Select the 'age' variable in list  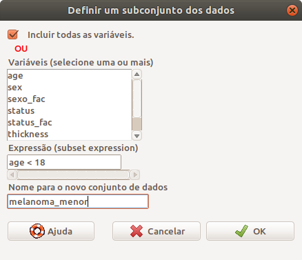69,76
